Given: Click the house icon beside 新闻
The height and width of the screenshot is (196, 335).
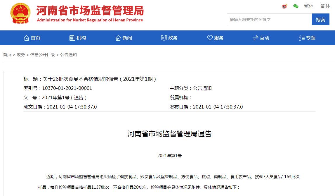Looking at the screenshot, I should [118, 38].
